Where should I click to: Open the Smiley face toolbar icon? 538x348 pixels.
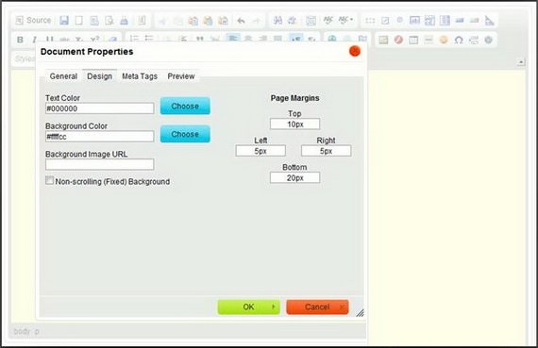[444, 40]
